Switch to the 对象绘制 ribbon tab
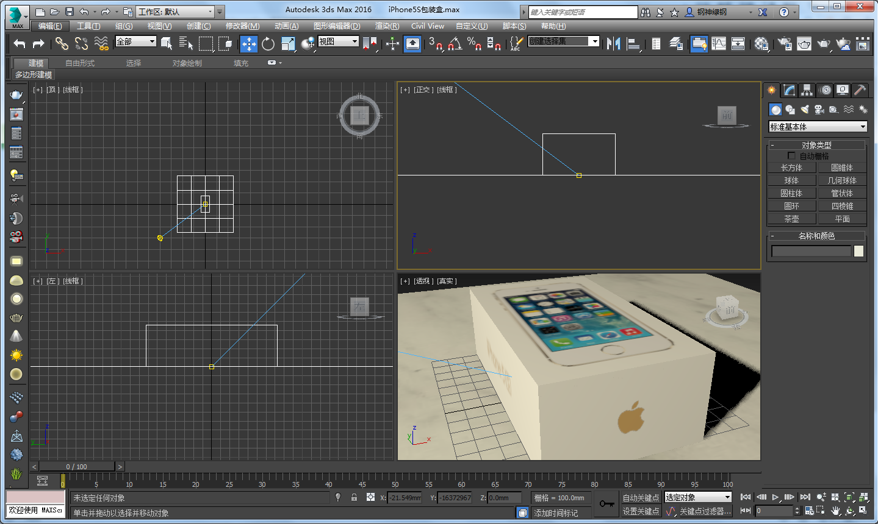 pyautogui.click(x=187, y=63)
